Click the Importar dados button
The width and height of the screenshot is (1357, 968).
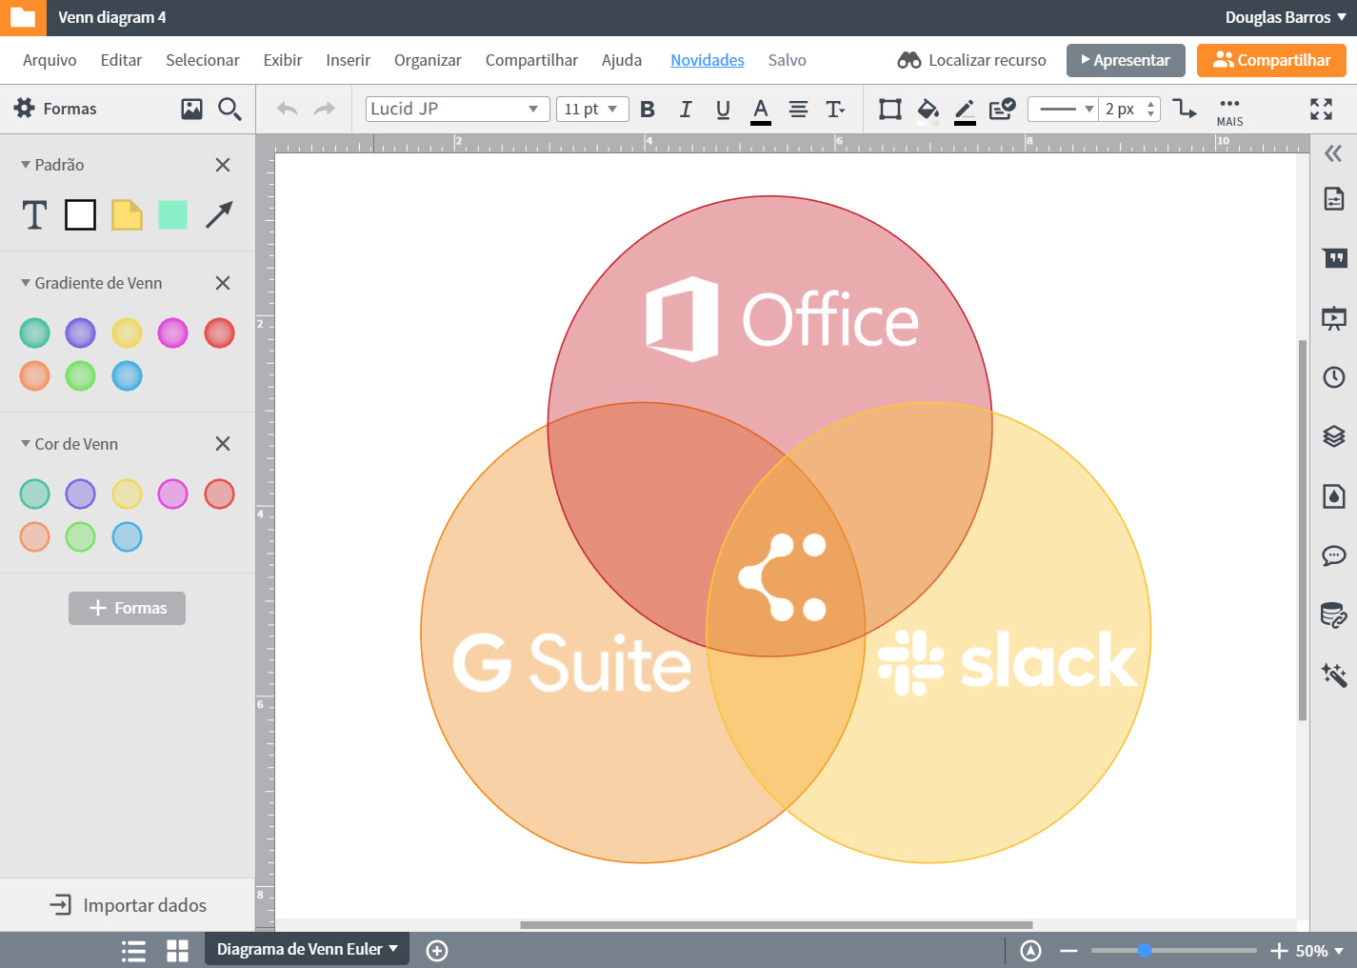(127, 904)
